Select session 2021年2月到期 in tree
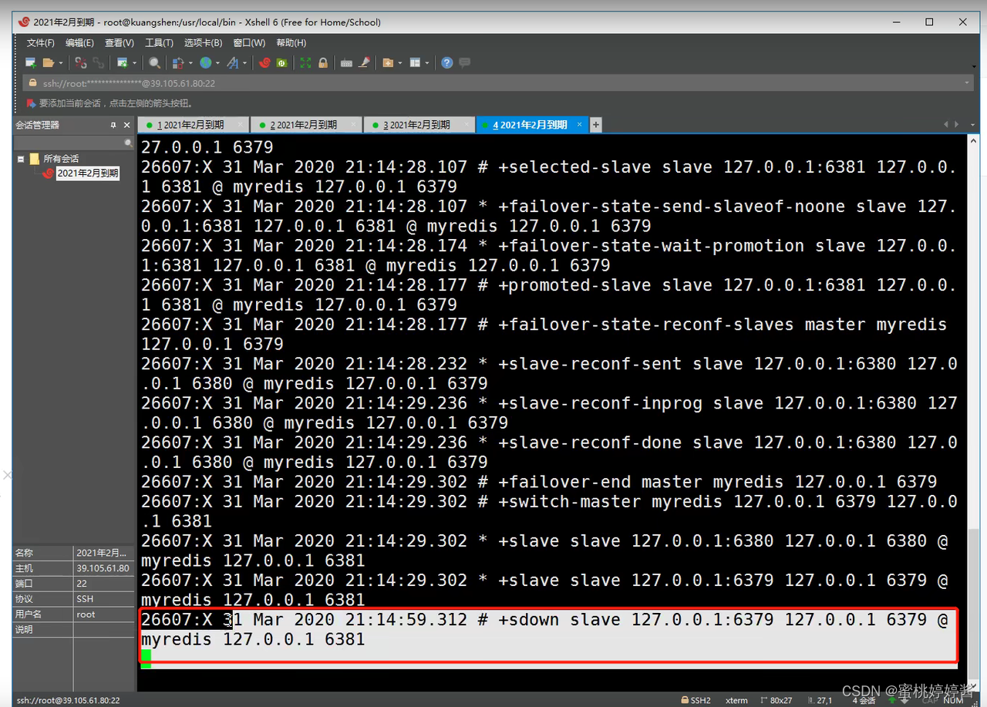Viewport: 987px width, 707px height. [88, 173]
